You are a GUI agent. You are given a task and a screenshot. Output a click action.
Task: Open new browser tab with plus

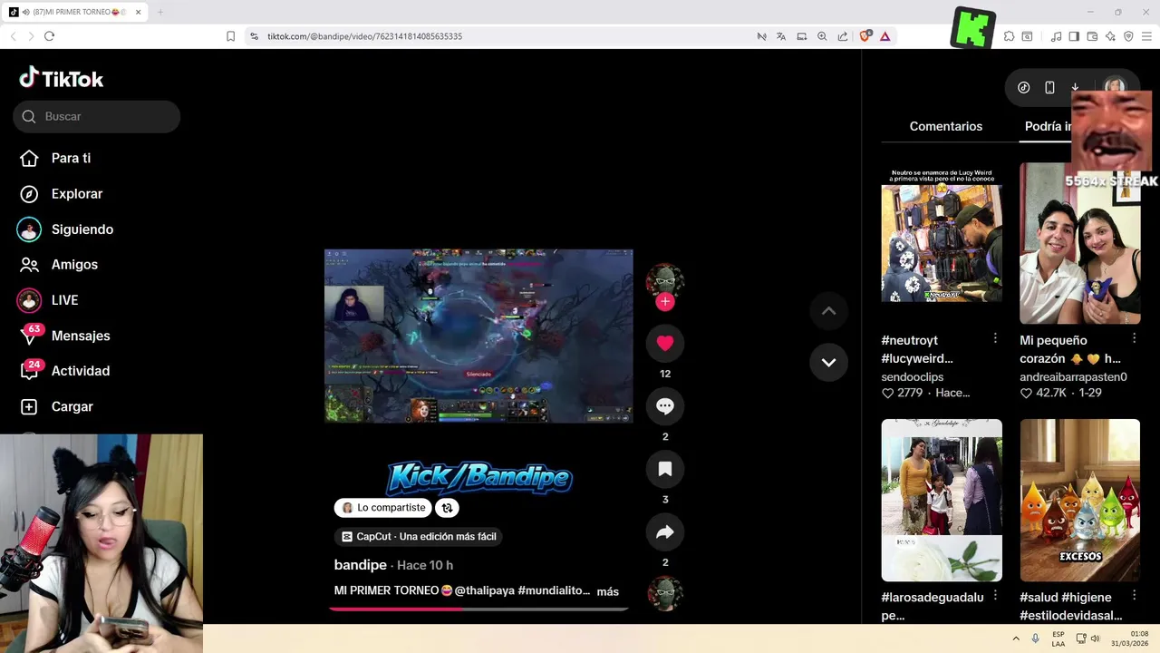[x=160, y=12]
